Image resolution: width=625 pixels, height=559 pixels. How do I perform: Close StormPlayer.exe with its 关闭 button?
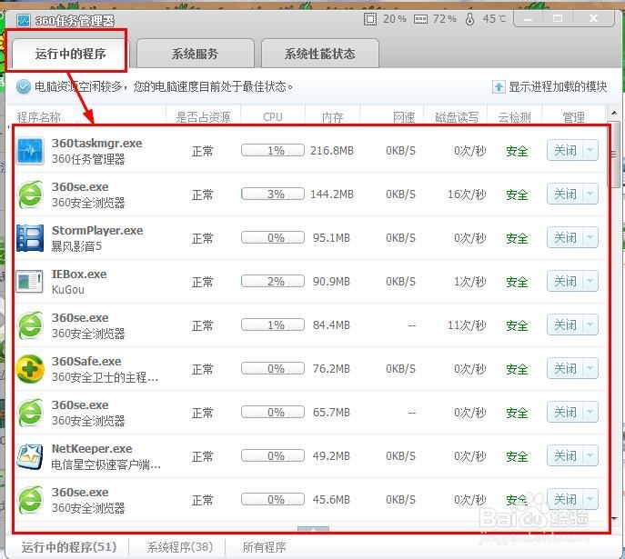(x=565, y=238)
